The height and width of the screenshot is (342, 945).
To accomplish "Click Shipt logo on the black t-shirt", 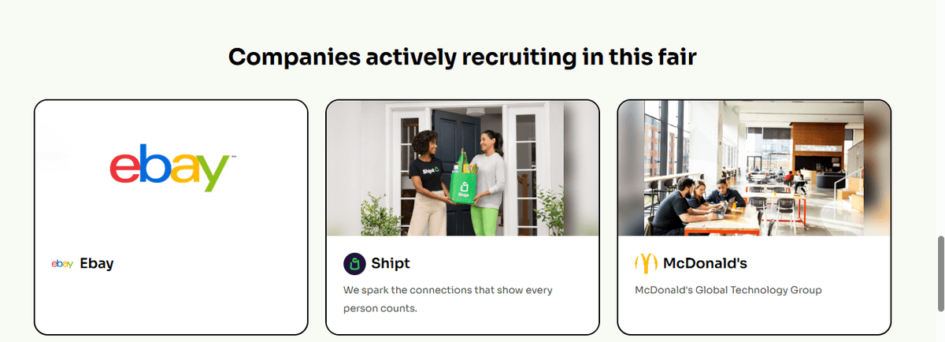I will pos(429,168).
